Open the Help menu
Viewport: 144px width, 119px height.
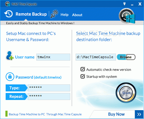65,15
